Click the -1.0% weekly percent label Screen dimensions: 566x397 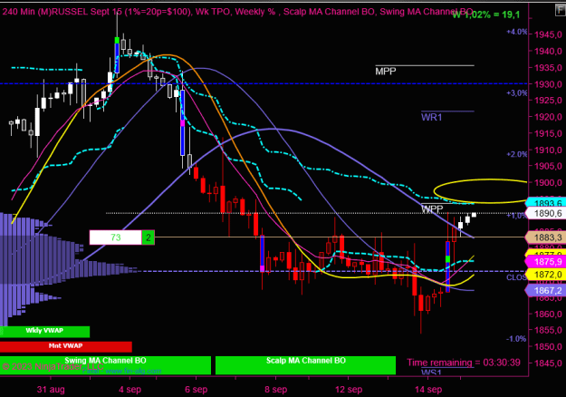point(516,339)
